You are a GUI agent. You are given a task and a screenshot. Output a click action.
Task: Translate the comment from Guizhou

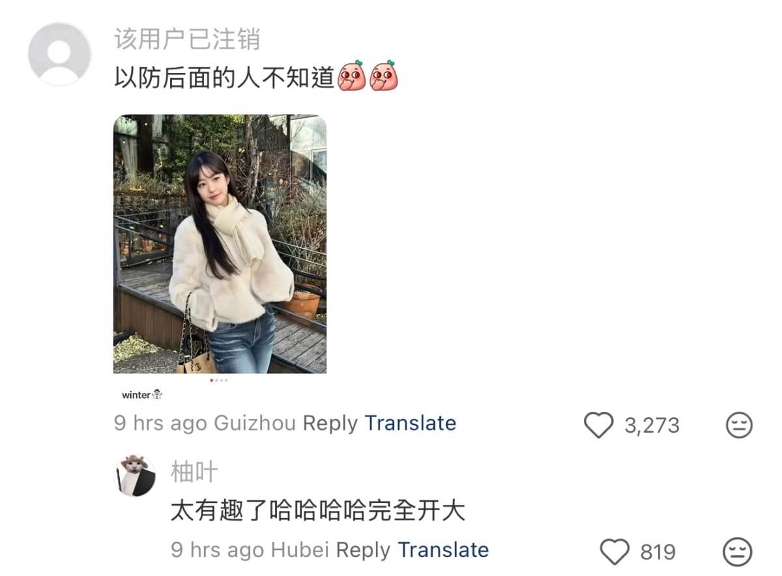[411, 424]
